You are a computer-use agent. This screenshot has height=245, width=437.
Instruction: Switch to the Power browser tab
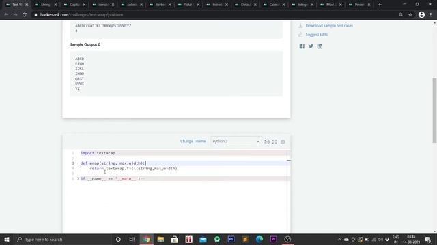click(360, 5)
